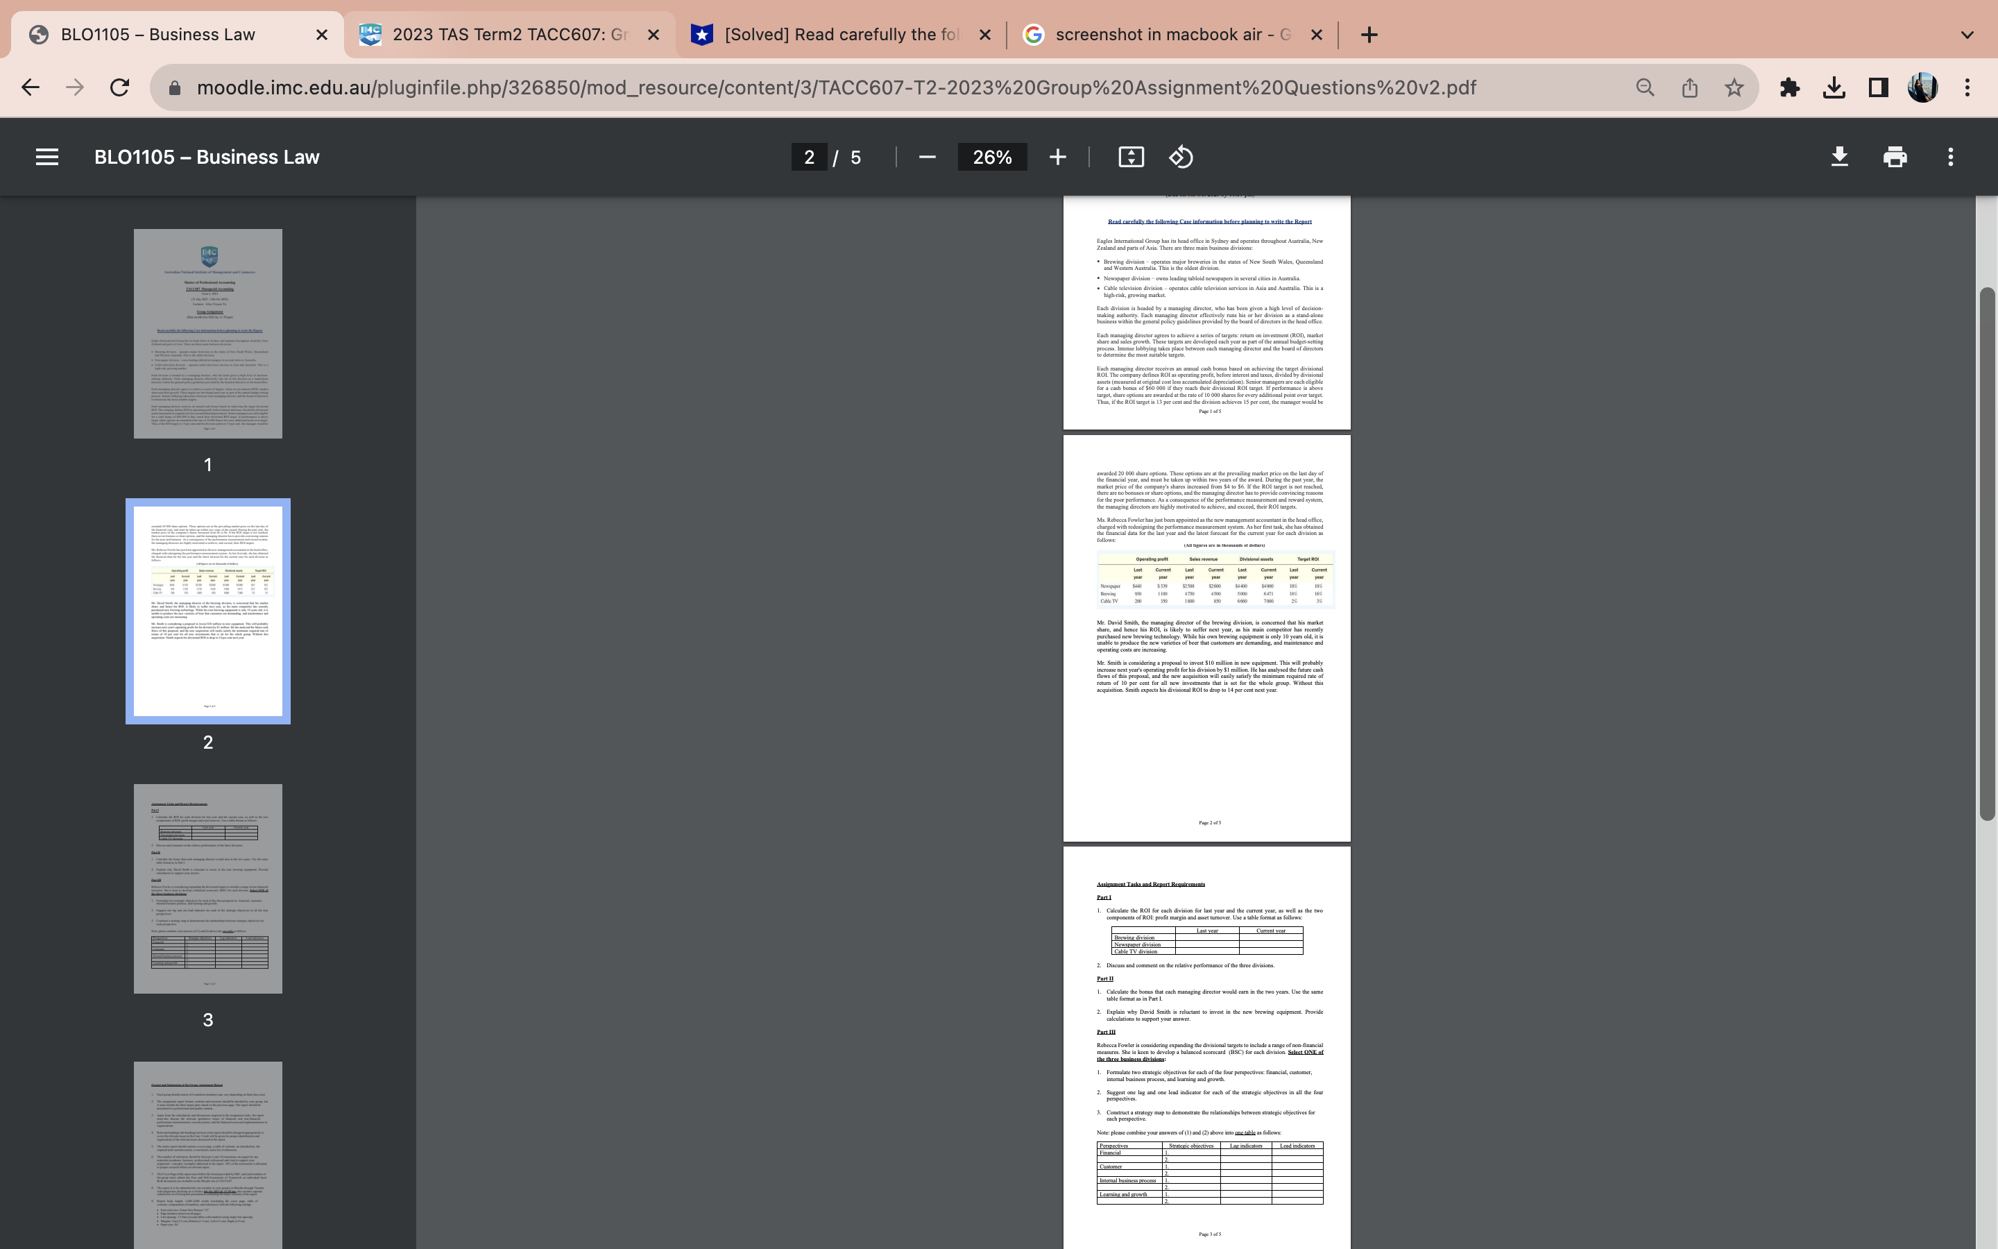Open the Chrome extensions puzzle icon
The image size is (1998, 1249).
(1790, 87)
